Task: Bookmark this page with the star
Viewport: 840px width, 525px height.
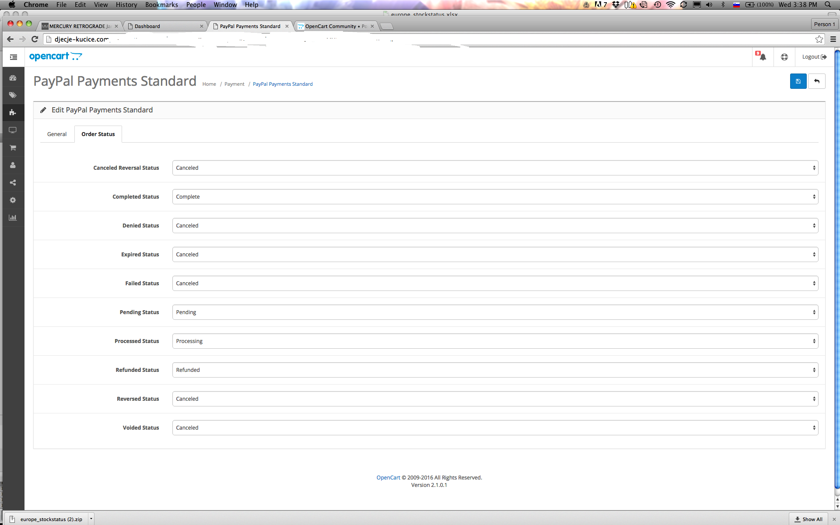Action: [819, 39]
